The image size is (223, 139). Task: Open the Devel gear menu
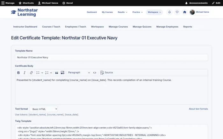68,3
